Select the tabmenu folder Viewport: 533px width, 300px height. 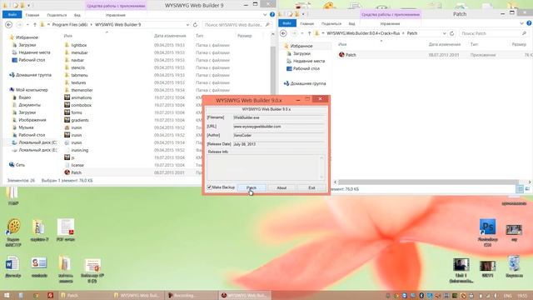pyautogui.click(x=80, y=75)
